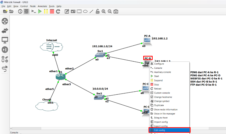Image resolution: width=226 pixels, height=134 pixels.
Task: Open the Tools menu
Action: (51, 6)
